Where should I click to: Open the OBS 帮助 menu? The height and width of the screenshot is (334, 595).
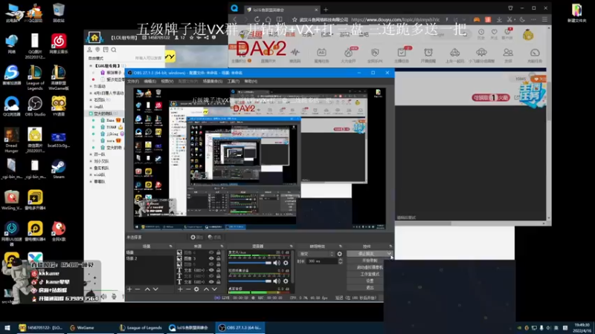coord(251,81)
